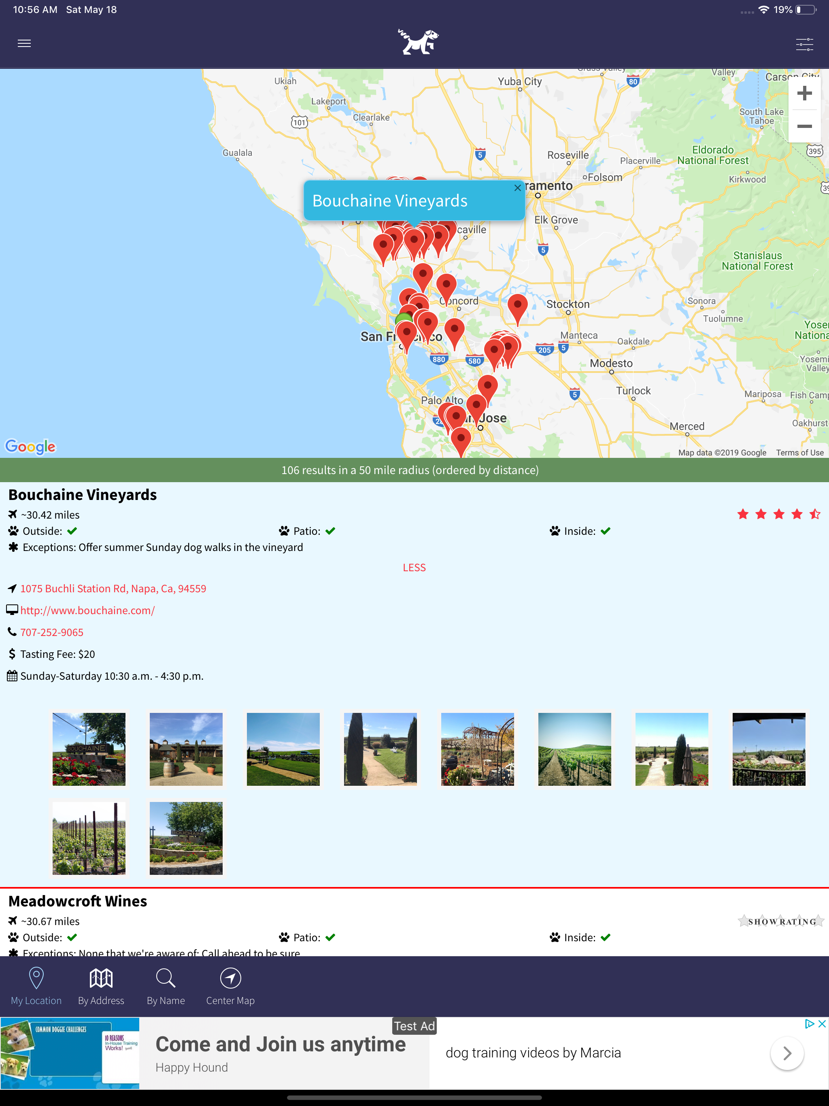Click the monitor icon beside the website
The image size is (829, 1106).
(13, 610)
